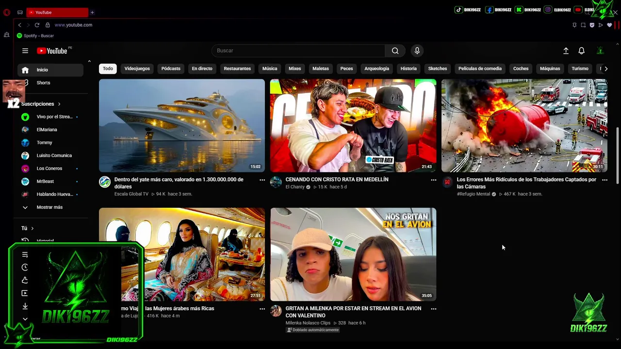Click the page vertical scrollbar thumb
Viewport: 621px width, 349px height.
(x=618, y=156)
